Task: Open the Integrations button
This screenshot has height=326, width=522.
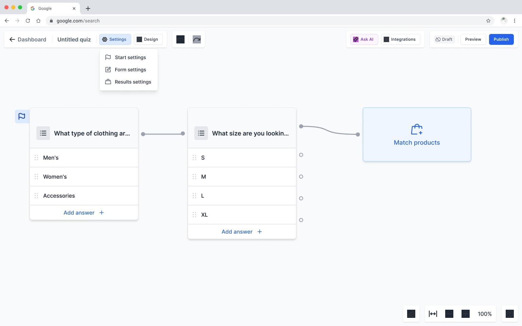Action: pos(400,39)
